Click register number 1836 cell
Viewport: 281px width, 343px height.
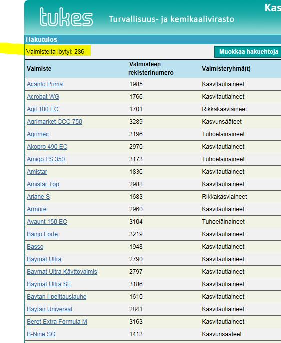click(136, 171)
